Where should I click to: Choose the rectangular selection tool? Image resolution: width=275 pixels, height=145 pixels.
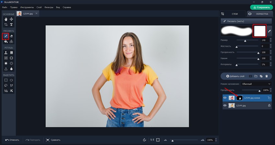(6, 80)
